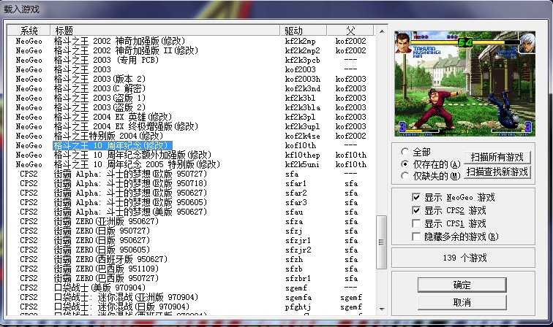553x327 pixels.
Task: Select 街霸 Alpha 欧版 950605 row
Action: [x=190, y=203]
